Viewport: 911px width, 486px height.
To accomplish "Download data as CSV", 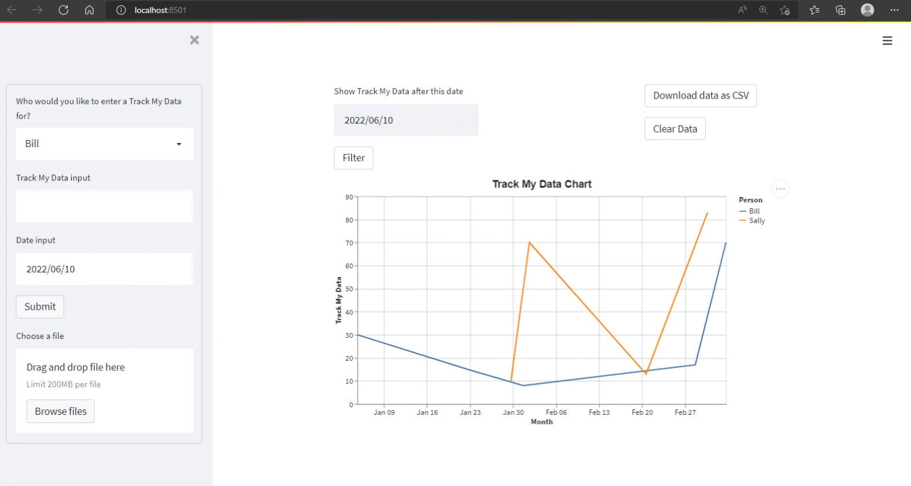I will (x=700, y=96).
